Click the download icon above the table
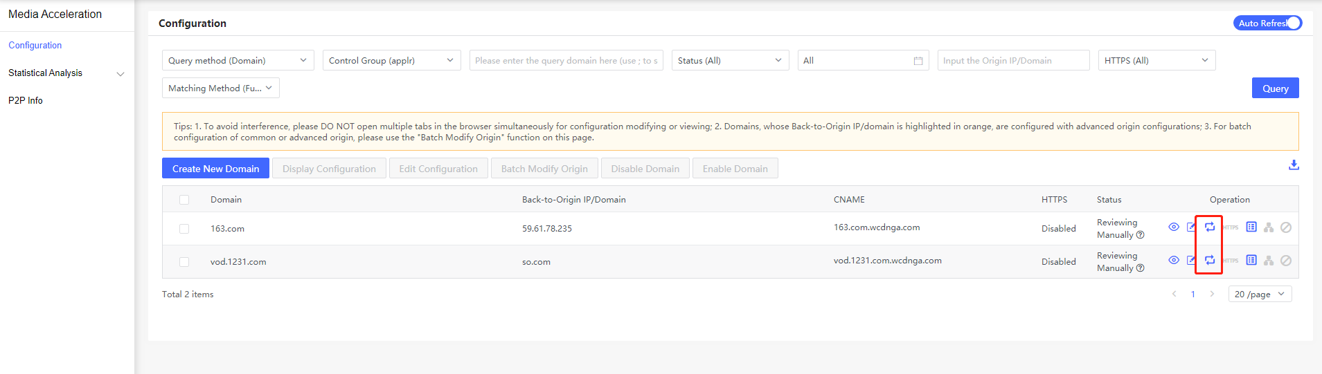The height and width of the screenshot is (374, 1322). (x=1293, y=165)
